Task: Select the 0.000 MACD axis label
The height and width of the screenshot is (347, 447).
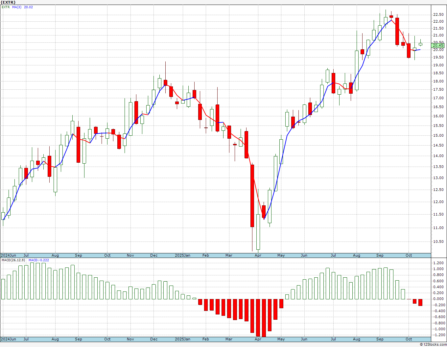Action: click(439, 299)
